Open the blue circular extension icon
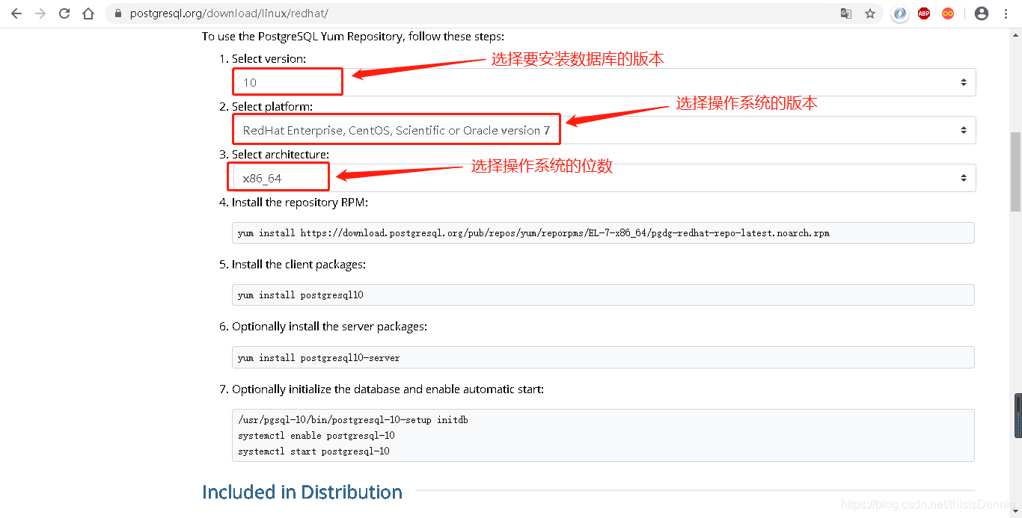Screen dimensions: 1022x518 click(900, 13)
